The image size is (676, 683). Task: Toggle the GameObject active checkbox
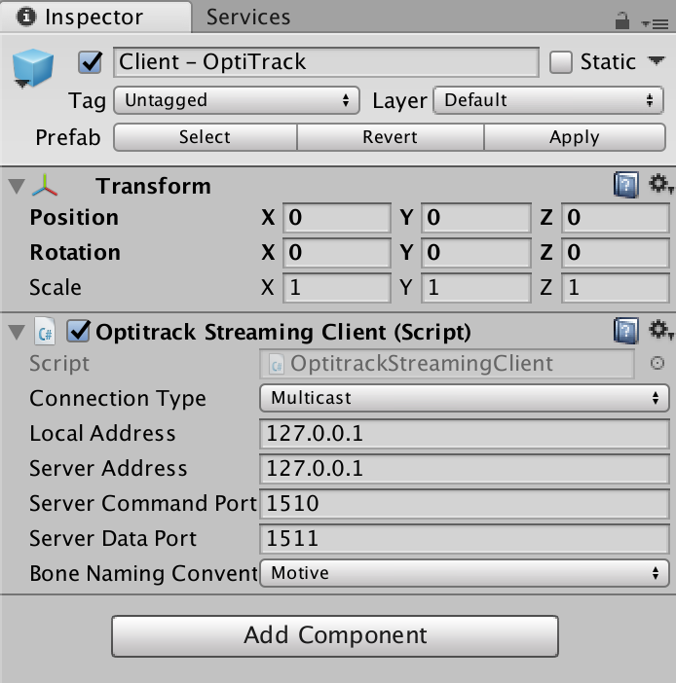(x=91, y=63)
